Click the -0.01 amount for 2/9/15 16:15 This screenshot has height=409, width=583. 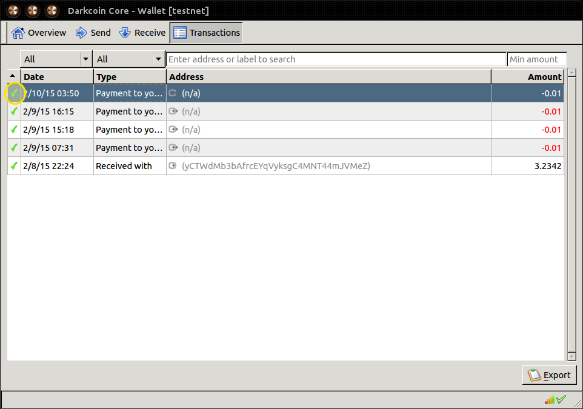[528, 111]
